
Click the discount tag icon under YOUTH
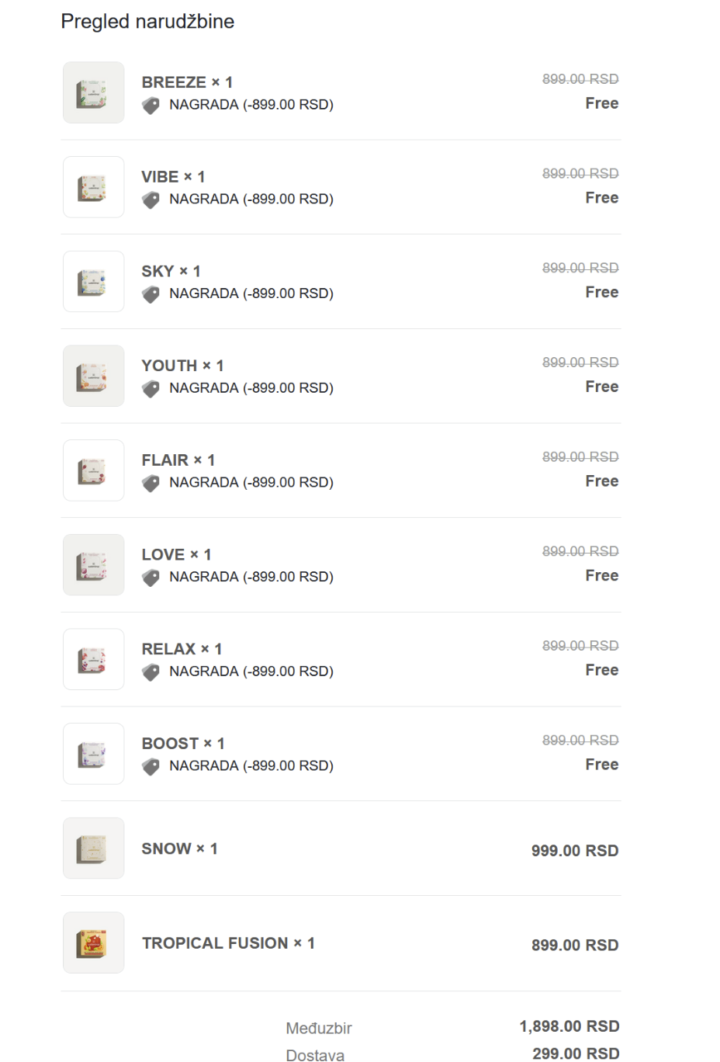(x=151, y=389)
